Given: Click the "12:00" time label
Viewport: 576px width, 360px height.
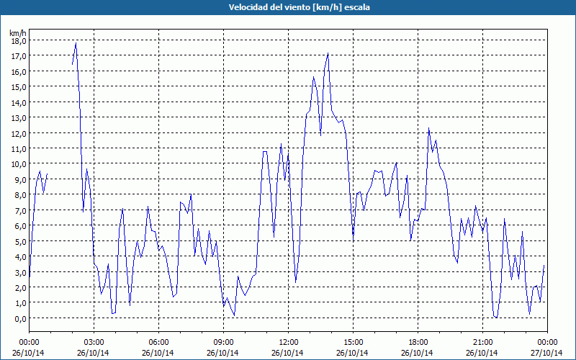Looking at the screenshot, I should coord(289,343).
